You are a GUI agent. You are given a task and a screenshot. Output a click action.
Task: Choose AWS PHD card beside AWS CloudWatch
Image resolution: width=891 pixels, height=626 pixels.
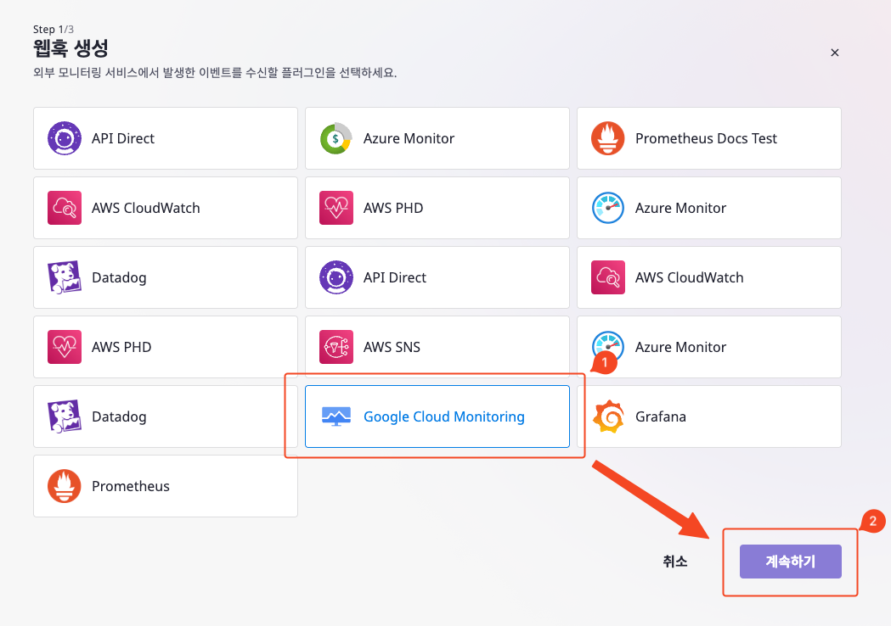point(437,208)
